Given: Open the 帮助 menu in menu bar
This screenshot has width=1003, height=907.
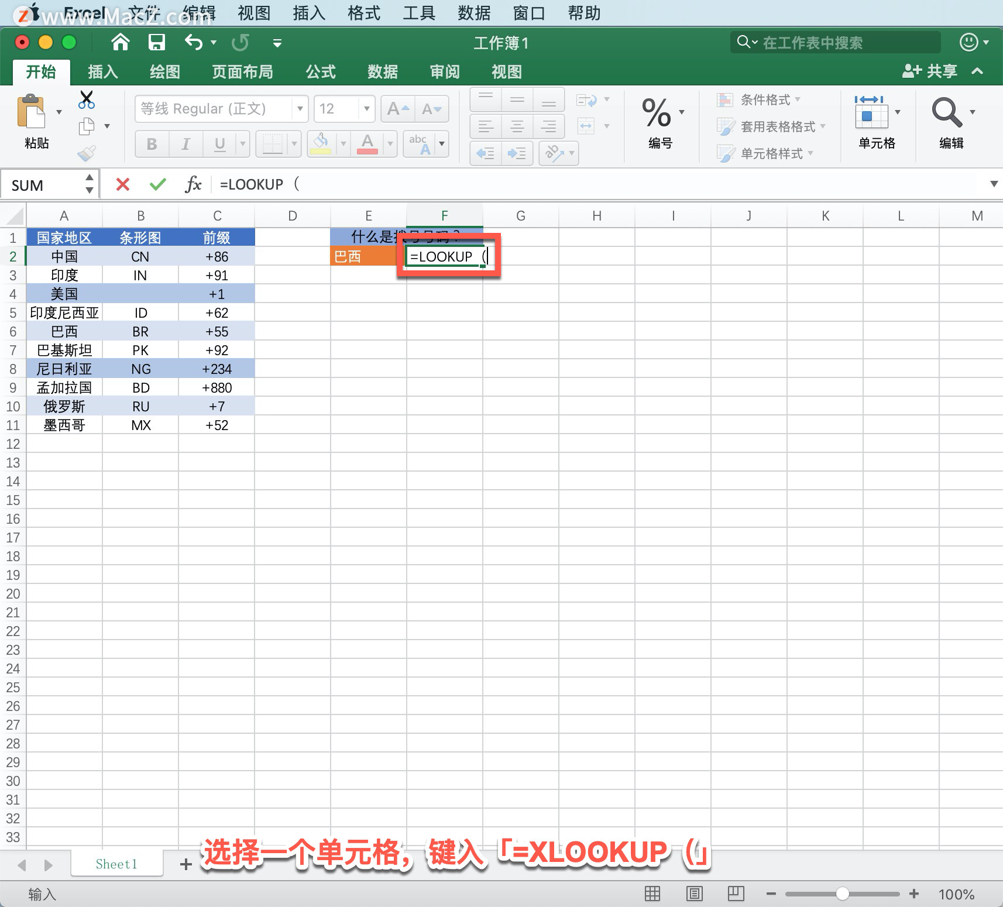Looking at the screenshot, I should 584,13.
